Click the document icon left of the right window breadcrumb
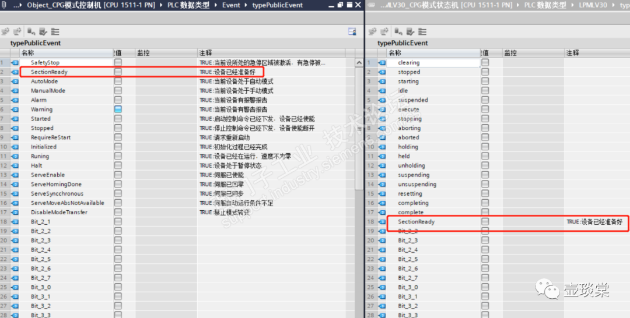The image size is (630, 318). coord(372,5)
